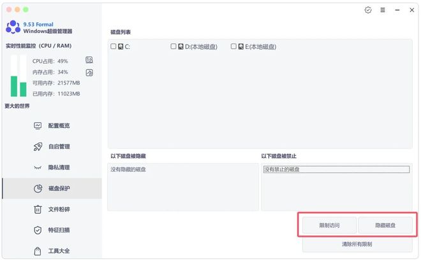Click the green memory usage bar

coord(24,90)
